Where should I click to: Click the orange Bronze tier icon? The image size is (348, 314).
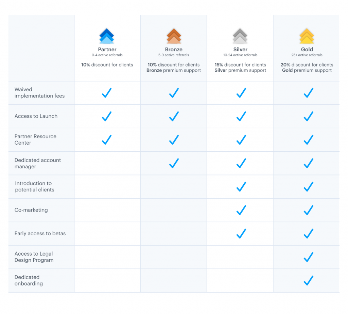coord(174,36)
